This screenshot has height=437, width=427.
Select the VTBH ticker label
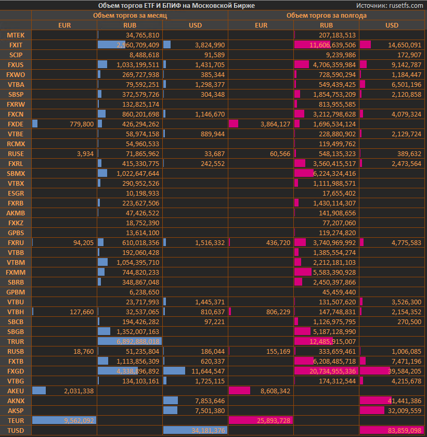click(x=16, y=312)
